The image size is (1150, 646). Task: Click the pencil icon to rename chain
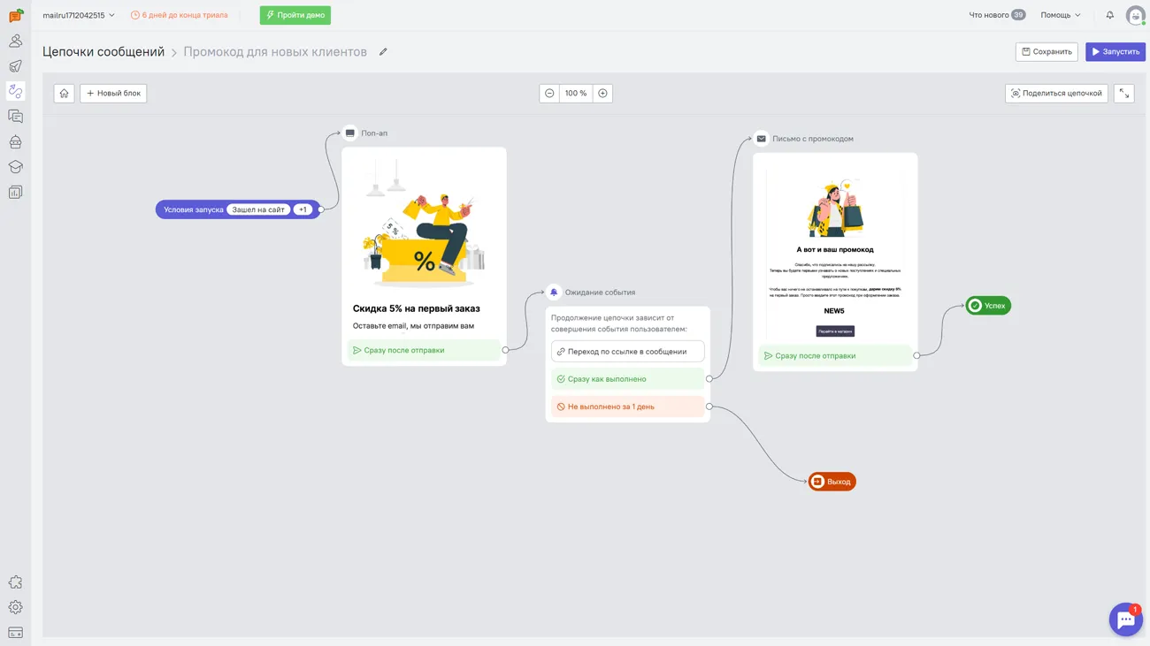point(383,52)
